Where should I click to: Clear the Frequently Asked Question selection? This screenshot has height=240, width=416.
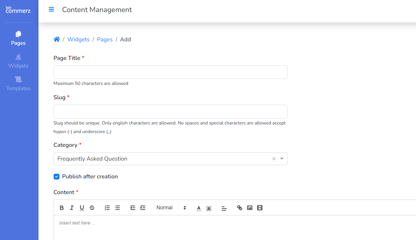(274, 159)
